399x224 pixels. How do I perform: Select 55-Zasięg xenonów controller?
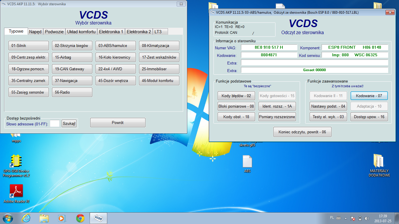[x=29, y=92]
